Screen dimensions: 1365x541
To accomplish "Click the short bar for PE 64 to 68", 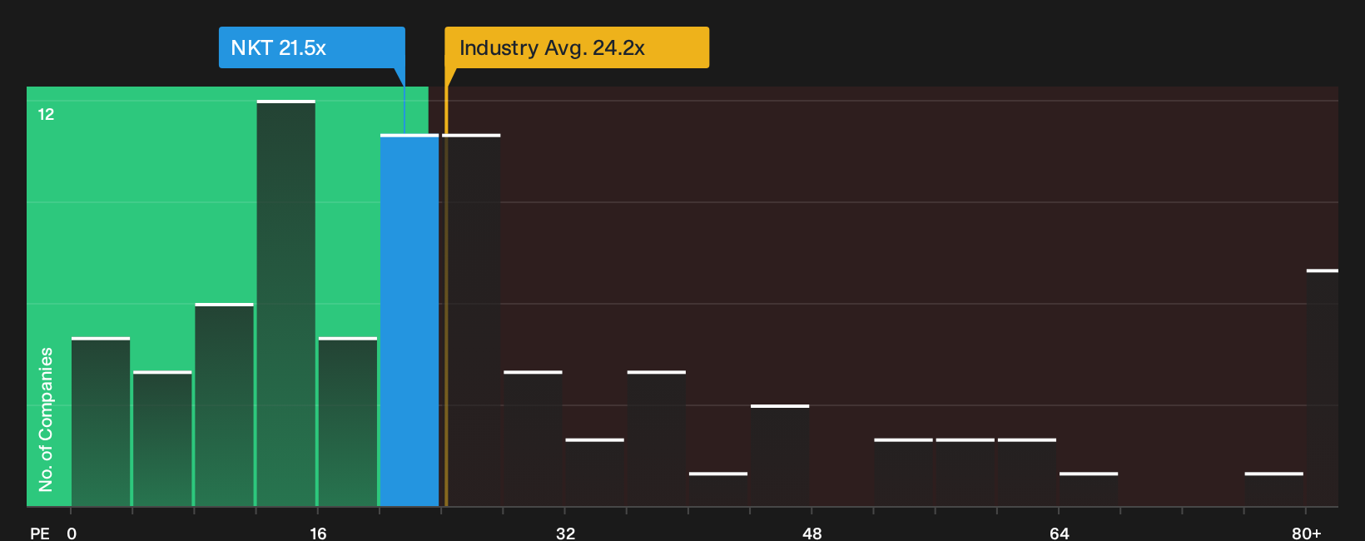I will coord(1089,489).
